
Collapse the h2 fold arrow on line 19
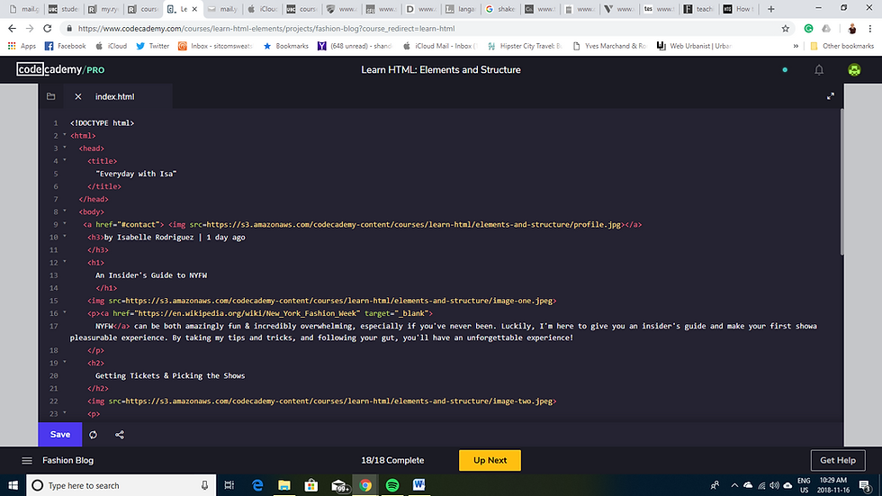click(65, 362)
